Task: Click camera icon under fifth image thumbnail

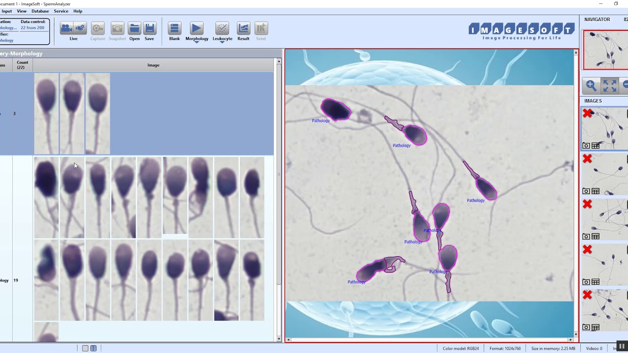Action: (x=586, y=327)
